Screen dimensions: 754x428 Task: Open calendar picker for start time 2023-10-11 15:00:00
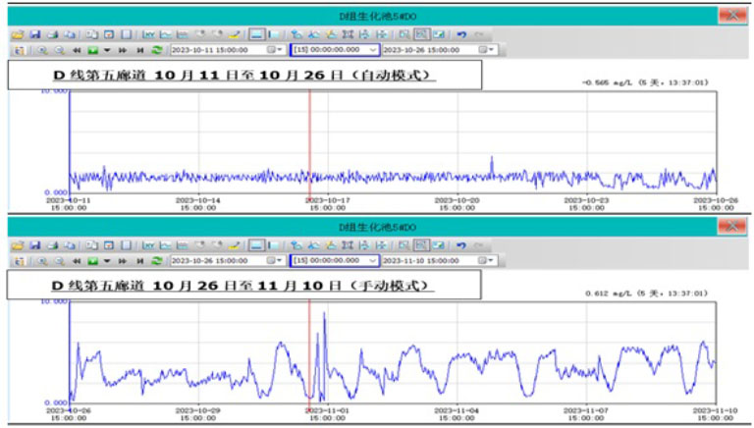click(x=275, y=49)
